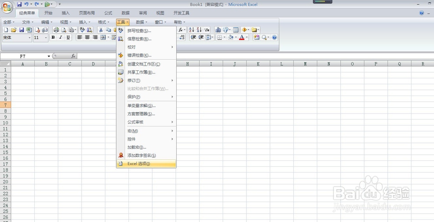Expand the 校对 submenu
434x222 pixels.
[x=146, y=47]
